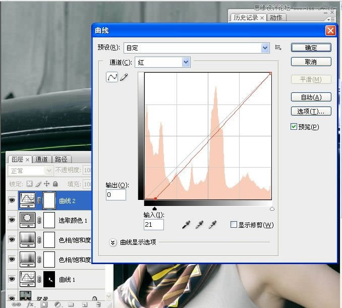Open the preset options menu icon

click(278, 47)
